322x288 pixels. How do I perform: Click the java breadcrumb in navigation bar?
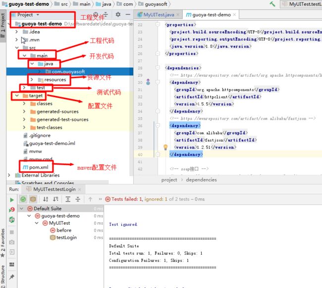click(x=104, y=4)
